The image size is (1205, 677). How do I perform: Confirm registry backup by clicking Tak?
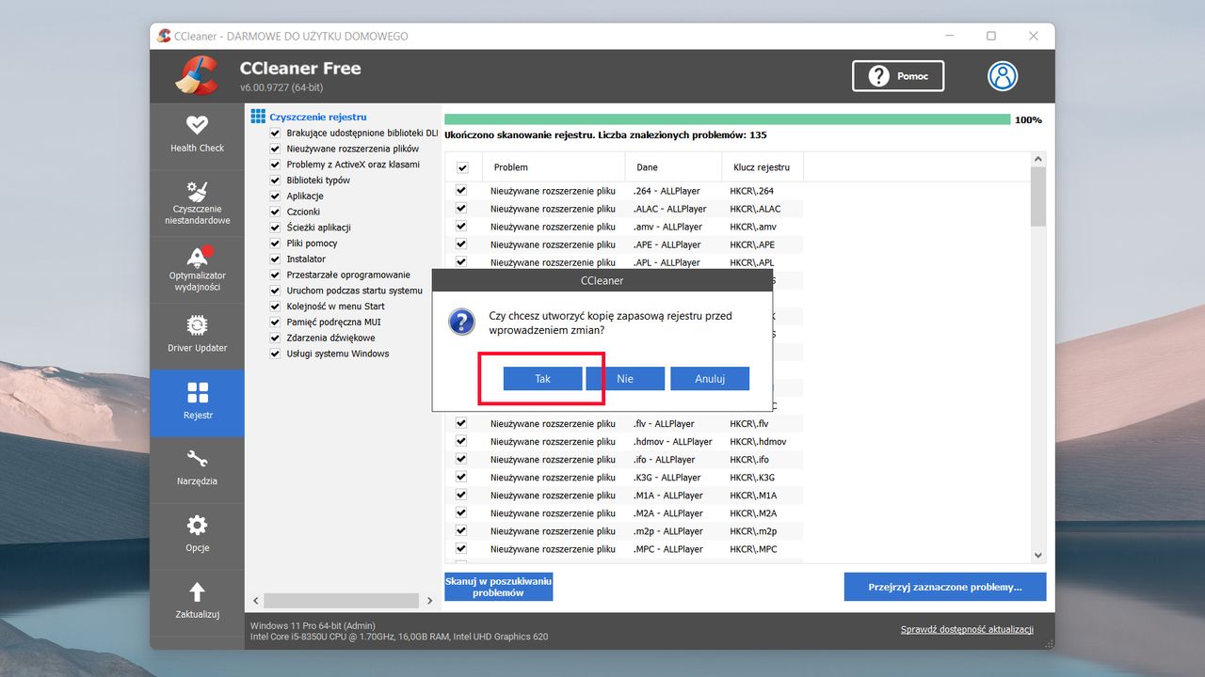[x=542, y=378]
